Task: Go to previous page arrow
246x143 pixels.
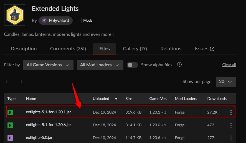Action: coord(7,82)
